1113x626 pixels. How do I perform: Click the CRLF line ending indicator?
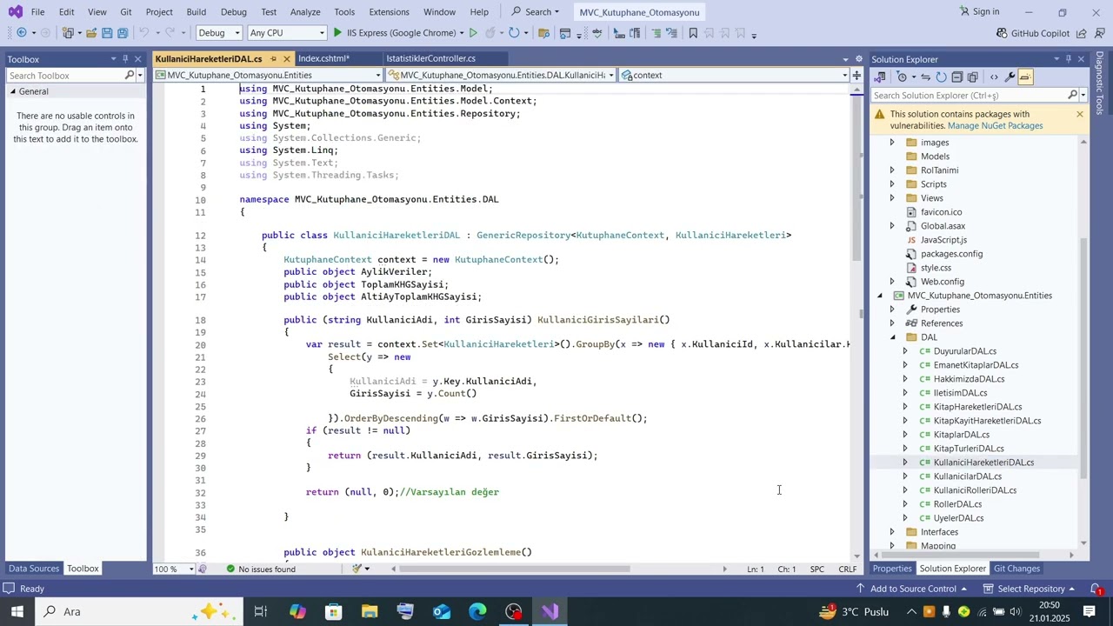click(847, 569)
